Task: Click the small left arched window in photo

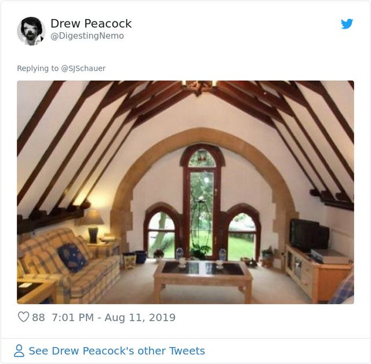Action: (x=162, y=233)
